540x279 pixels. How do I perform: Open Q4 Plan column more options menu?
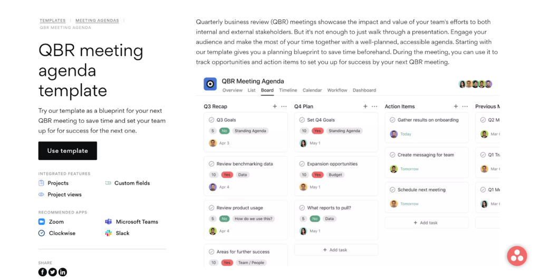[x=374, y=107]
